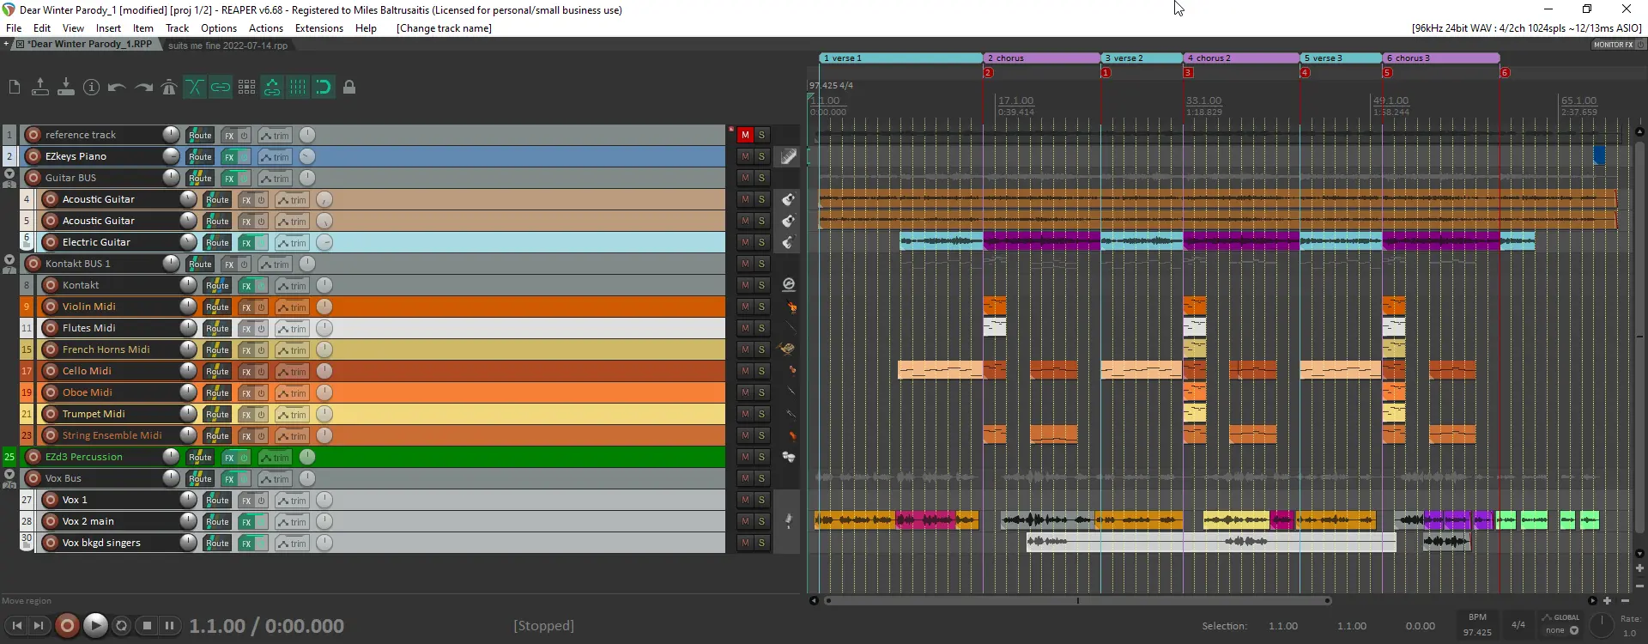
Task: Toggle auto-crossfade in the toolbar
Action: [195, 88]
